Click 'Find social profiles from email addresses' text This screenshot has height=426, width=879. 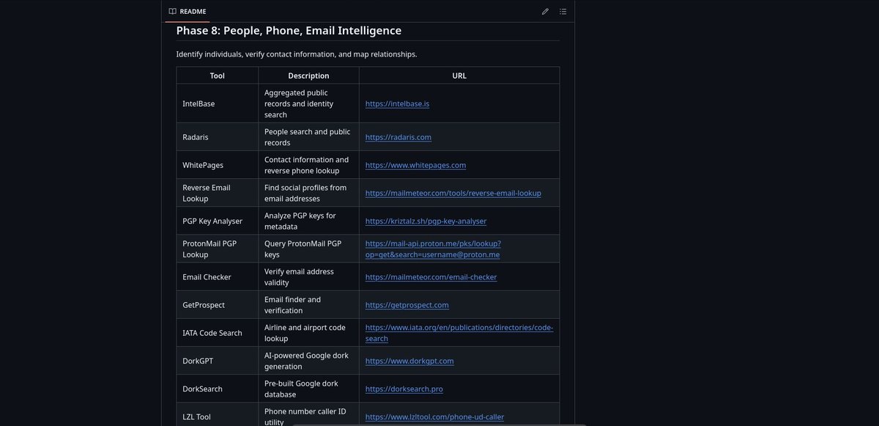(x=305, y=193)
